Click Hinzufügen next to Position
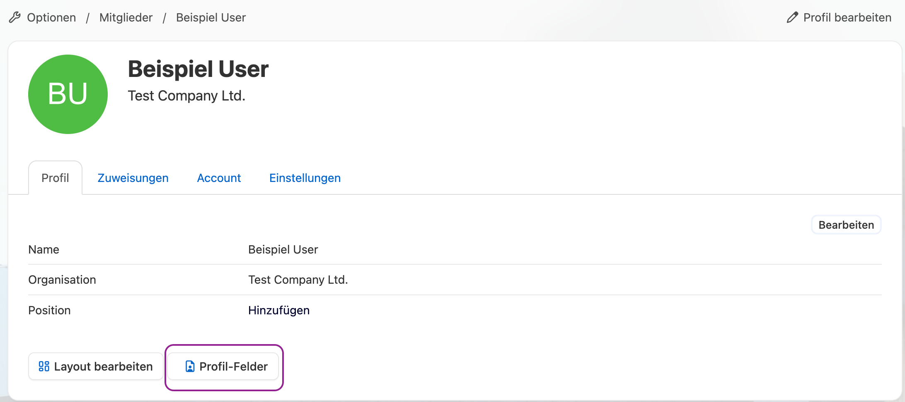Screen dimensions: 905x402 coord(279,310)
